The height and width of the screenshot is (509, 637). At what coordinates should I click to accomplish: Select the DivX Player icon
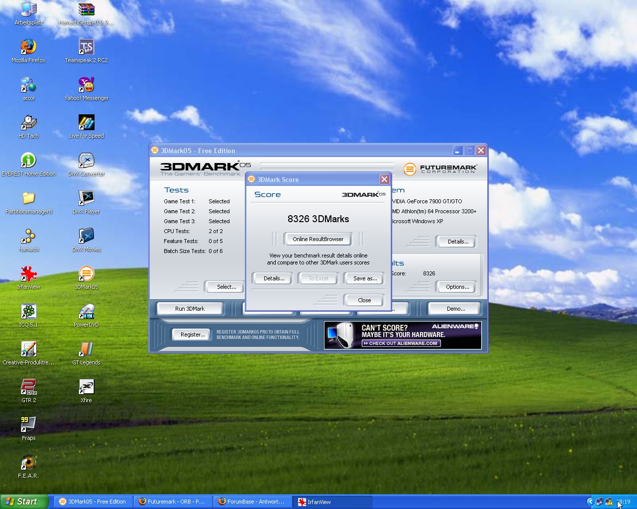86,202
